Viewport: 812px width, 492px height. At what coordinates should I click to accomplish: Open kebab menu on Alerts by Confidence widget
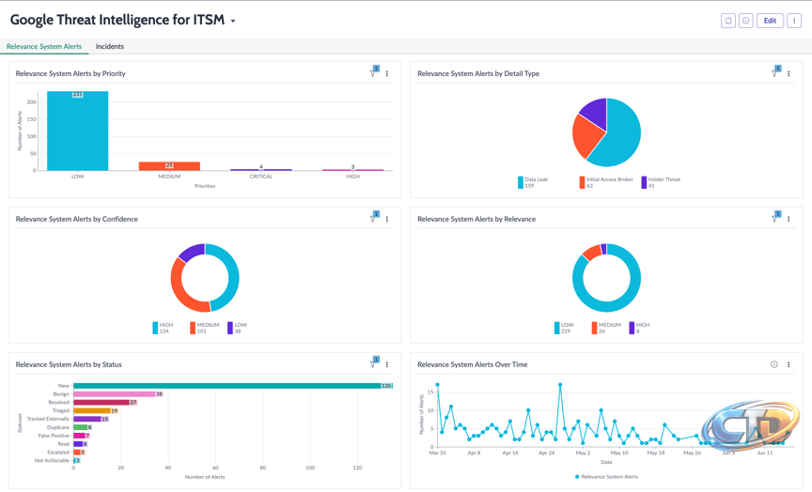[x=387, y=220]
